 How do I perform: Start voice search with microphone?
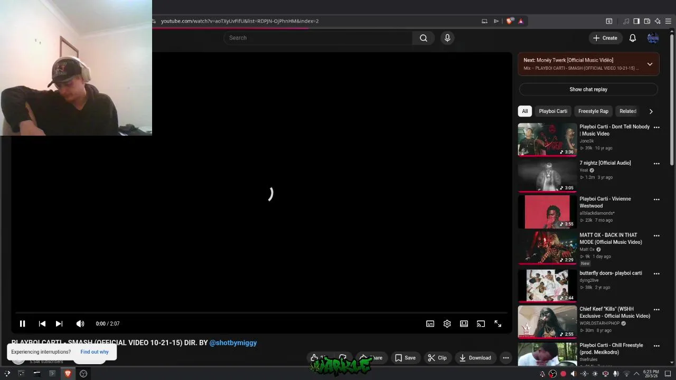447,38
